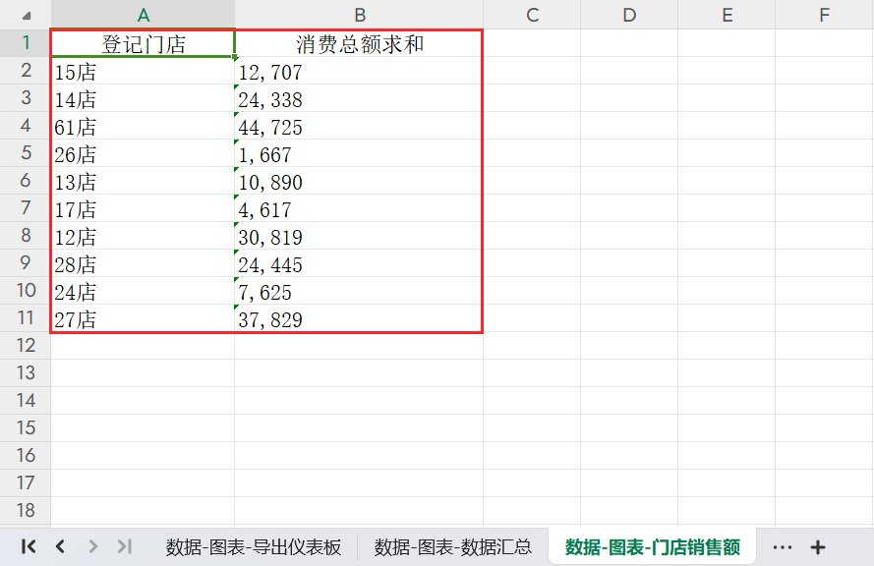Select the cell containing 28店
This screenshot has width=874, height=566.
[143, 263]
